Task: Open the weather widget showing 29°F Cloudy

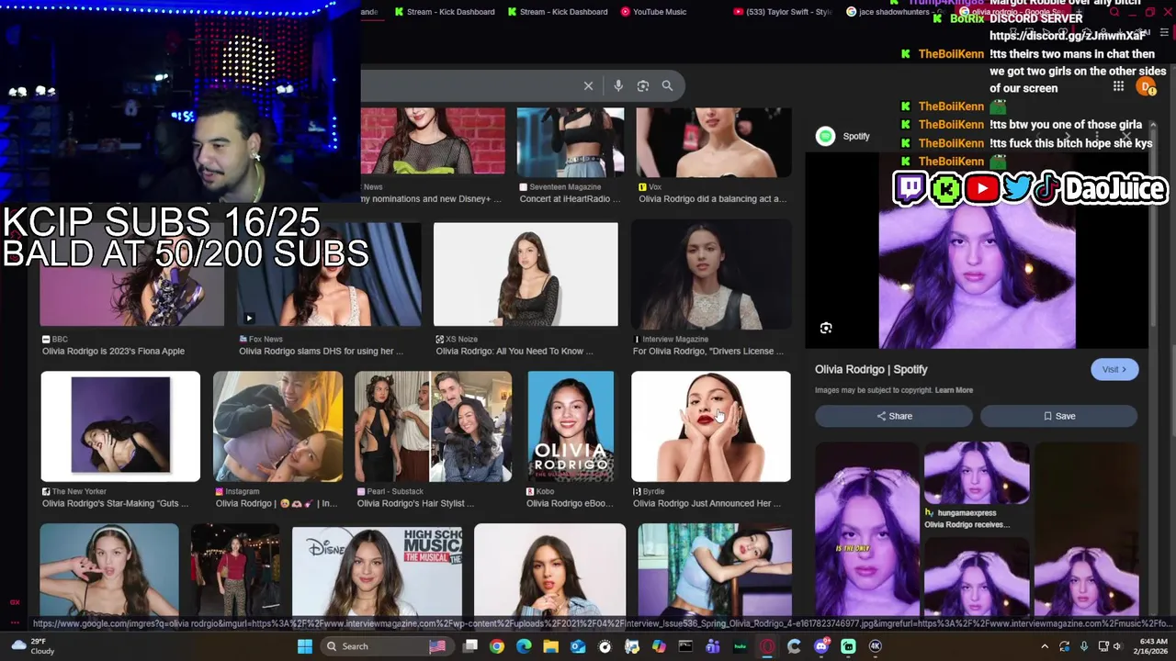Action: point(32,646)
